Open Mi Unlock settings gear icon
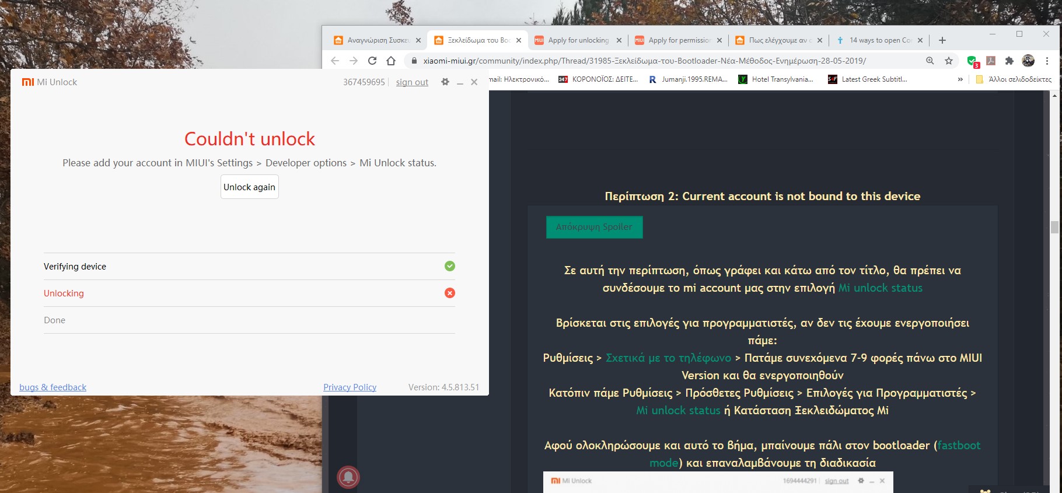This screenshot has height=493, width=1062. 445,82
